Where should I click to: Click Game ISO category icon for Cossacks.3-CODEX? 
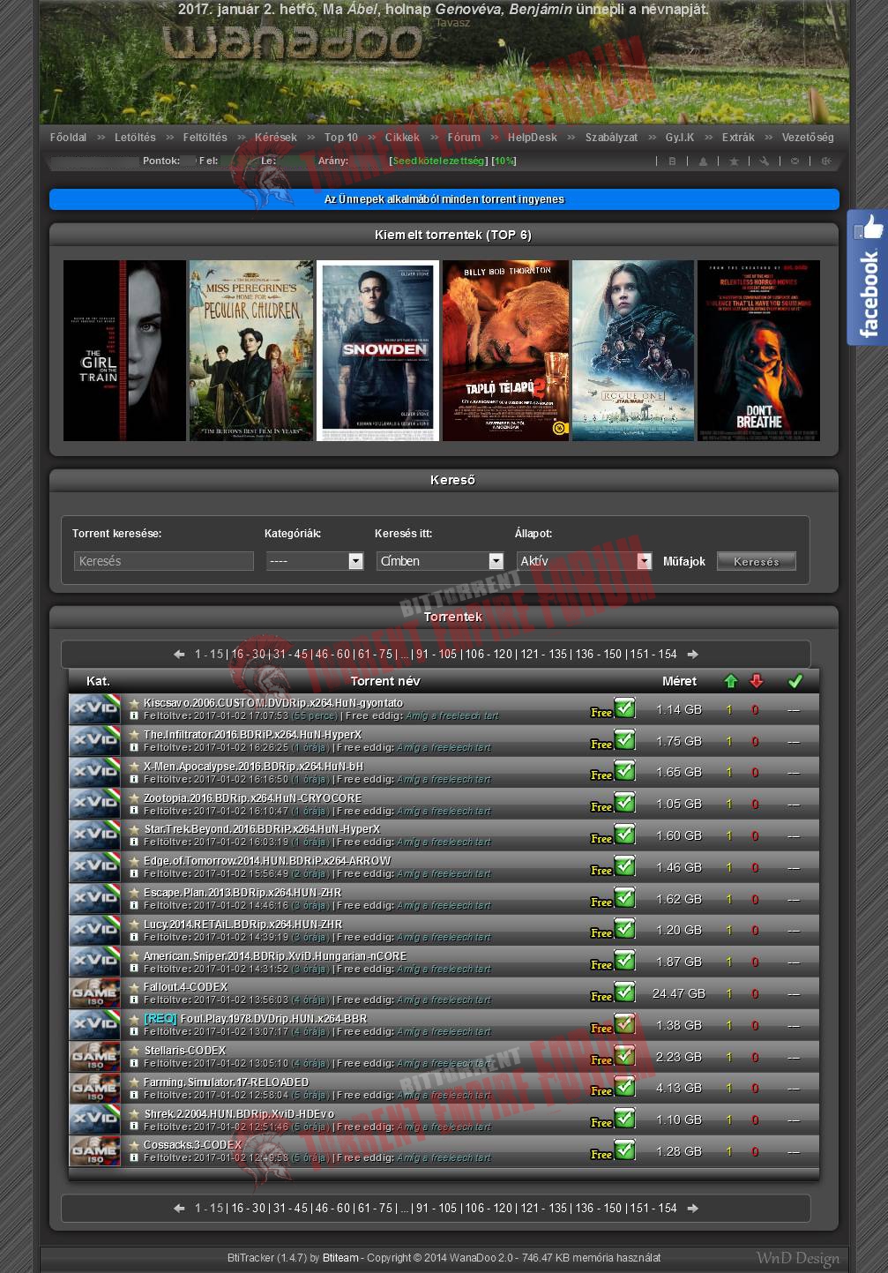(x=94, y=1151)
